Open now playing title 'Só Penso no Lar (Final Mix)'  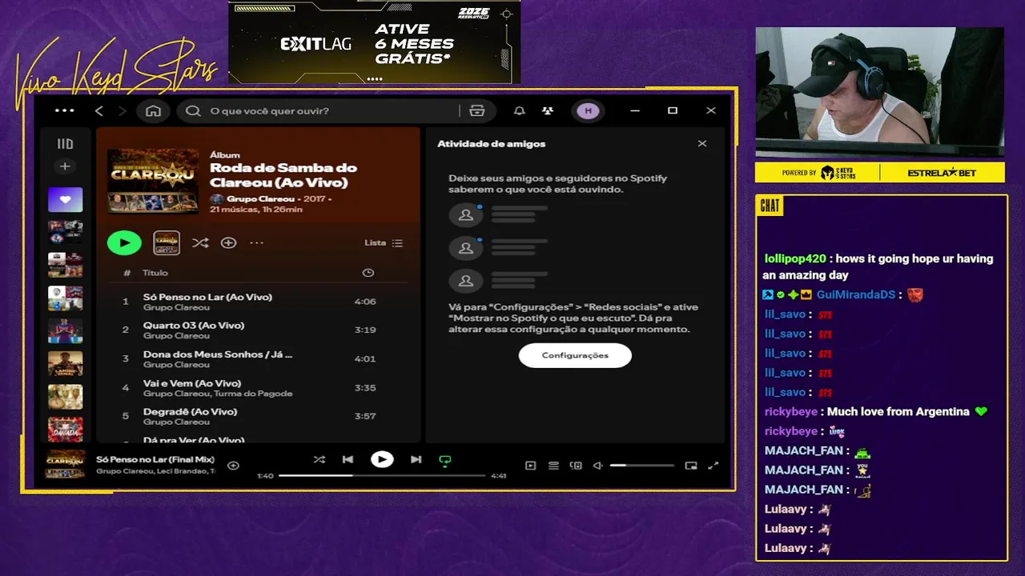(x=155, y=459)
